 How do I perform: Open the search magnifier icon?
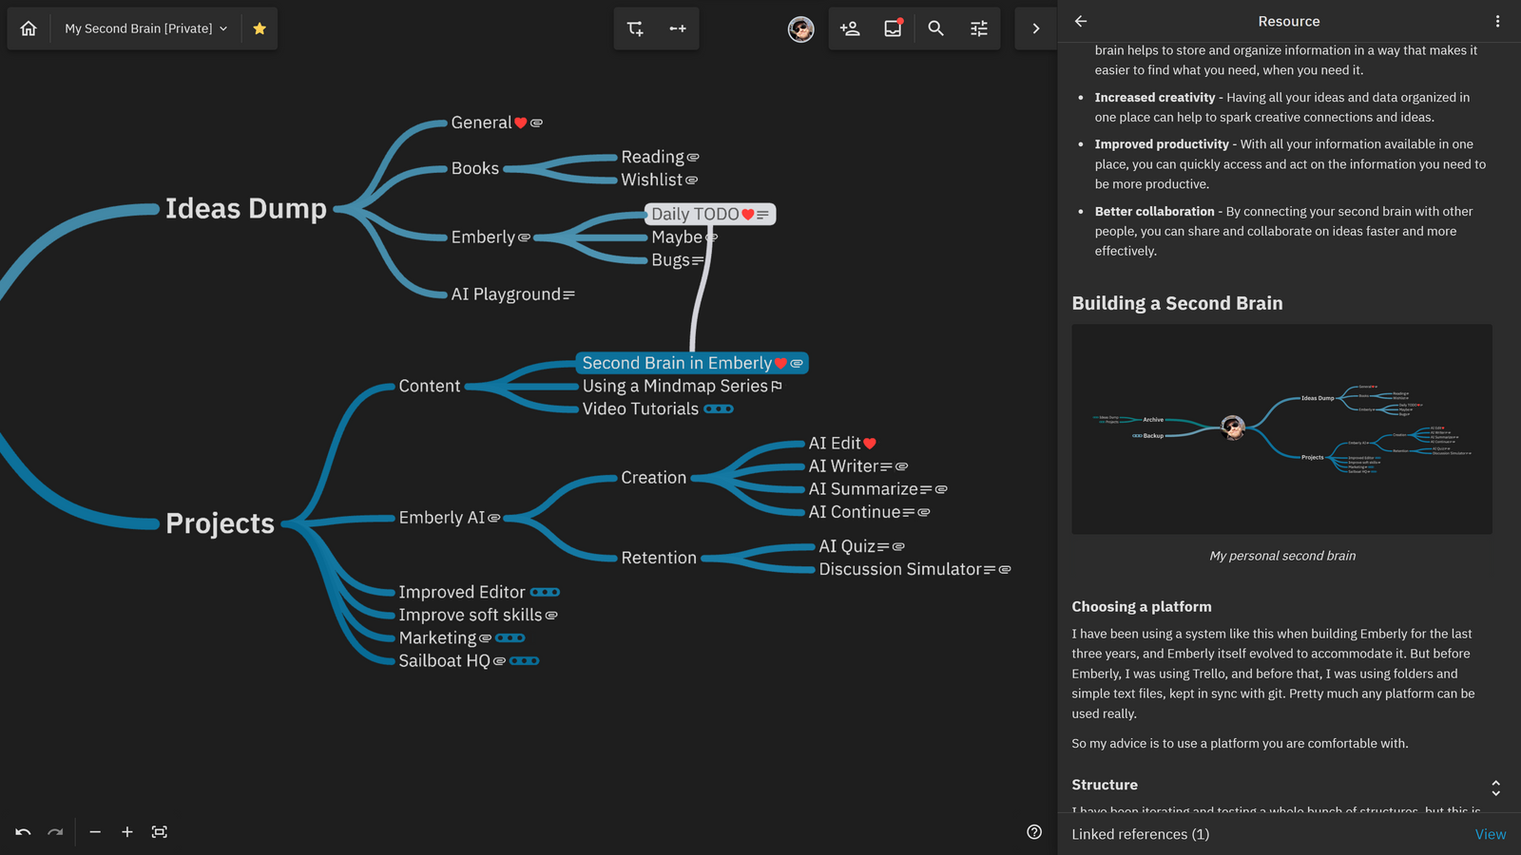pos(935,28)
